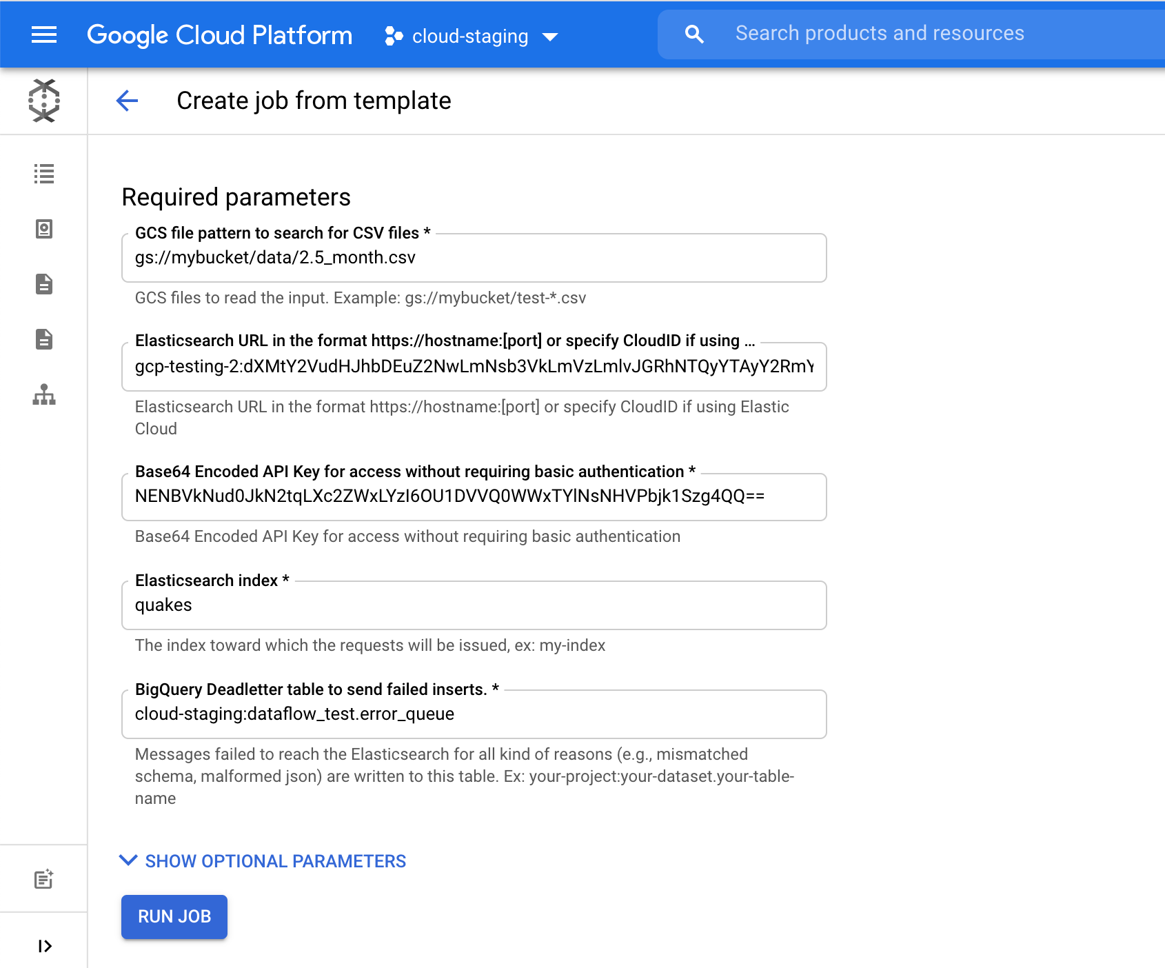Click the Required parameters heading
Viewport: 1165px width, 968px height.
[236, 197]
